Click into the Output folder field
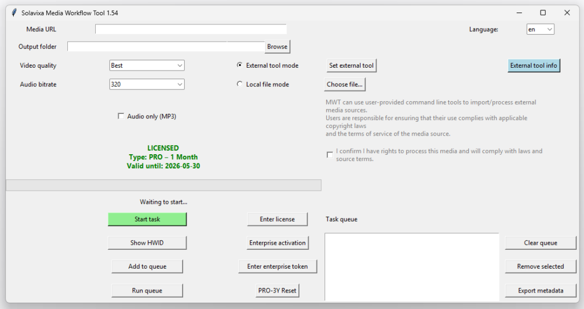 (166, 47)
